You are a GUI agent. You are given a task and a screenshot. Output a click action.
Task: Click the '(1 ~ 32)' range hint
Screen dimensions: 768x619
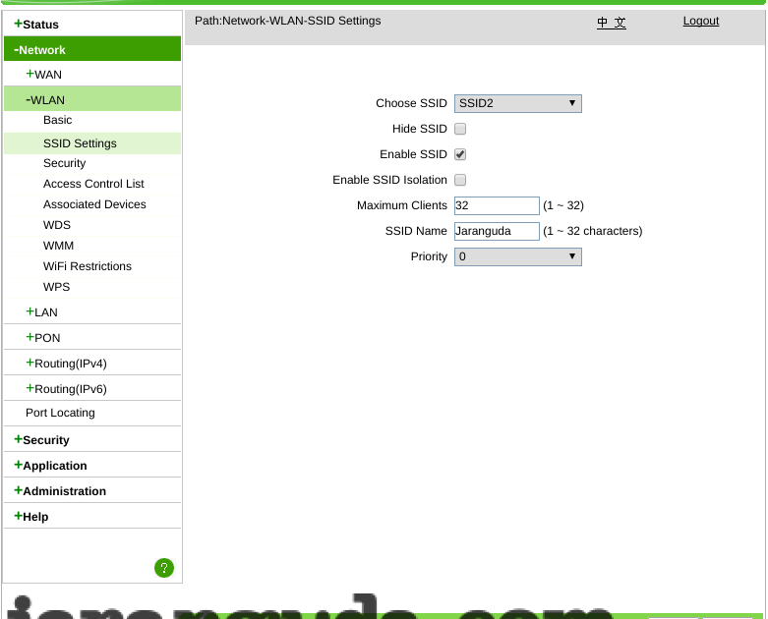[x=563, y=205]
